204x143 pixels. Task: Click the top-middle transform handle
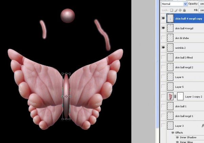click(66, 74)
